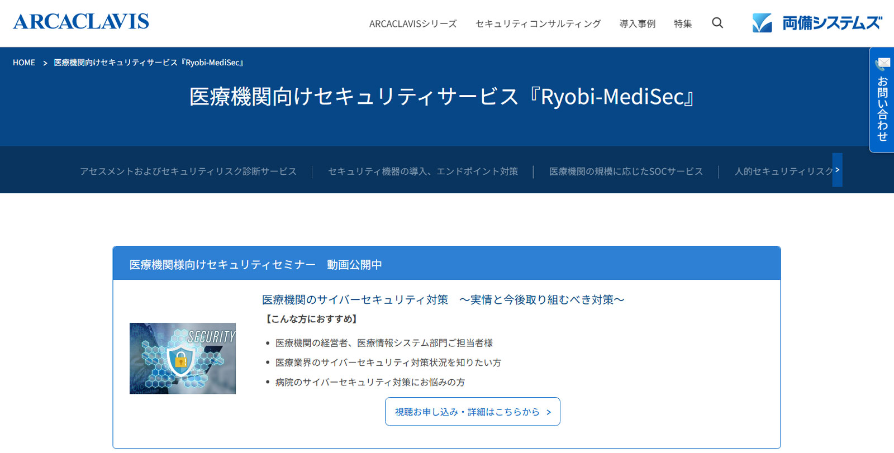
Task: Jump to セキュリティ機器の導入、エンドポイント対策 section
Action: point(423,171)
